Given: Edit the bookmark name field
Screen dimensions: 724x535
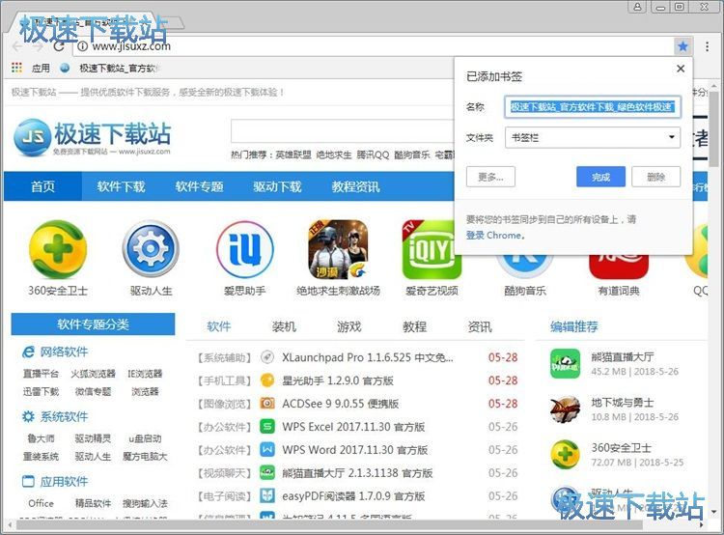Looking at the screenshot, I should [593, 107].
